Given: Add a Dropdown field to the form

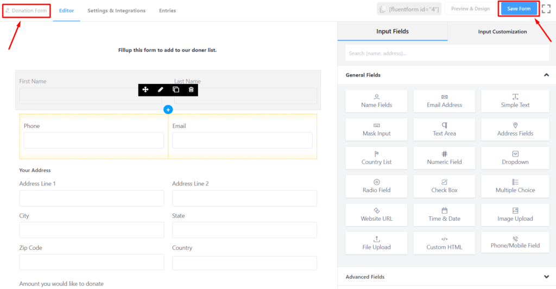Looking at the screenshot, I should 515,158.
